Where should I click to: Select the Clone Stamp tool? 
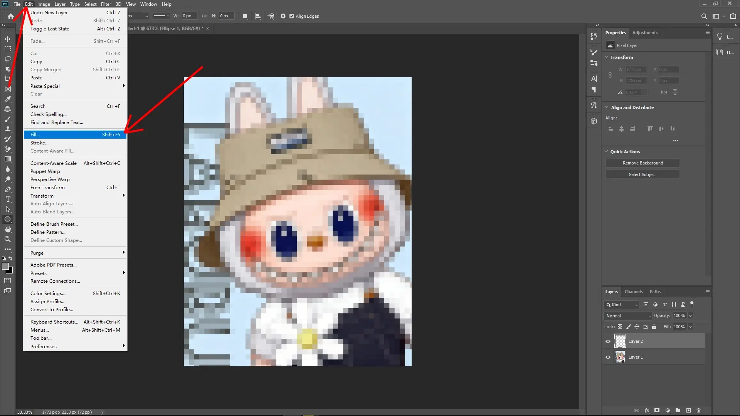click(8, 129)
